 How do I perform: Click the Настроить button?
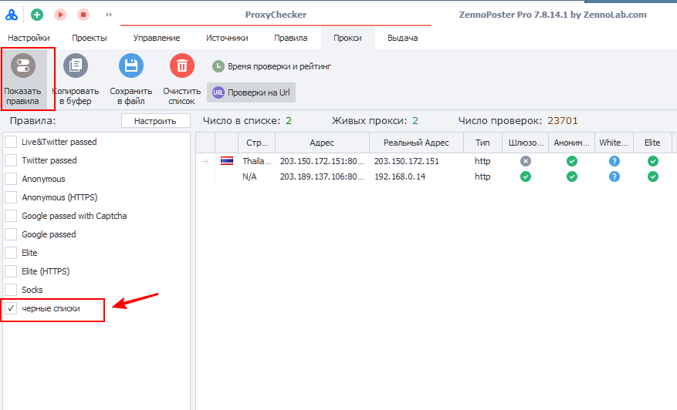[155, 121]
